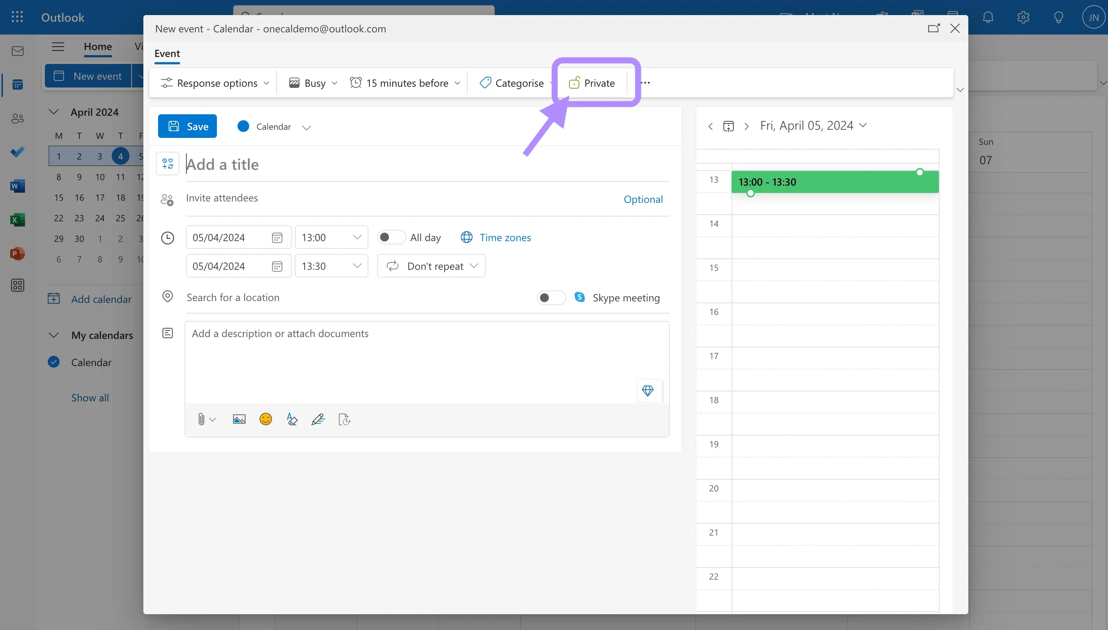Open the Mail app from the sidebar
The image size is (1108, 630).
click(17, 51)
